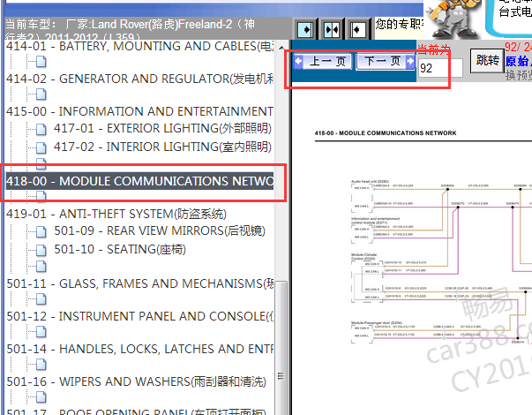
Task: Open 417-01 EXTERIOR LIGHTING entry
Action: pyautogui.click(x=162, y=128)
